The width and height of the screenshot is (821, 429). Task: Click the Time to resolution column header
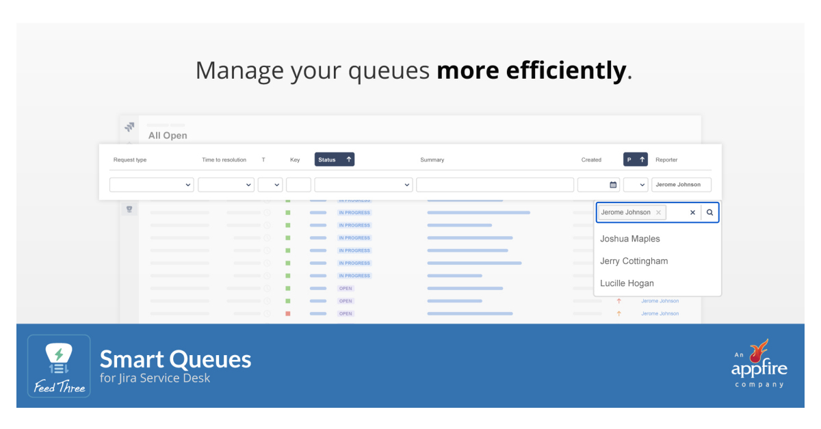tap(224, 160)
